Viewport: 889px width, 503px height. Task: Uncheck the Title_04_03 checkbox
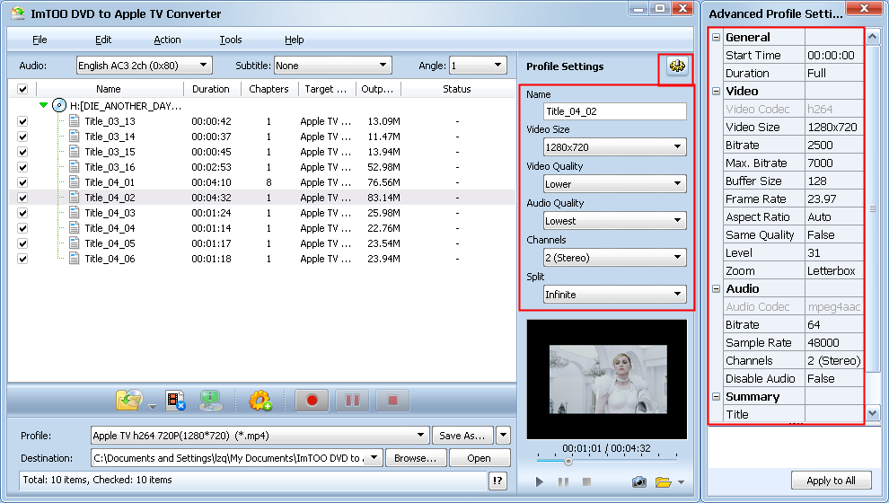click(x=22, y=213)
